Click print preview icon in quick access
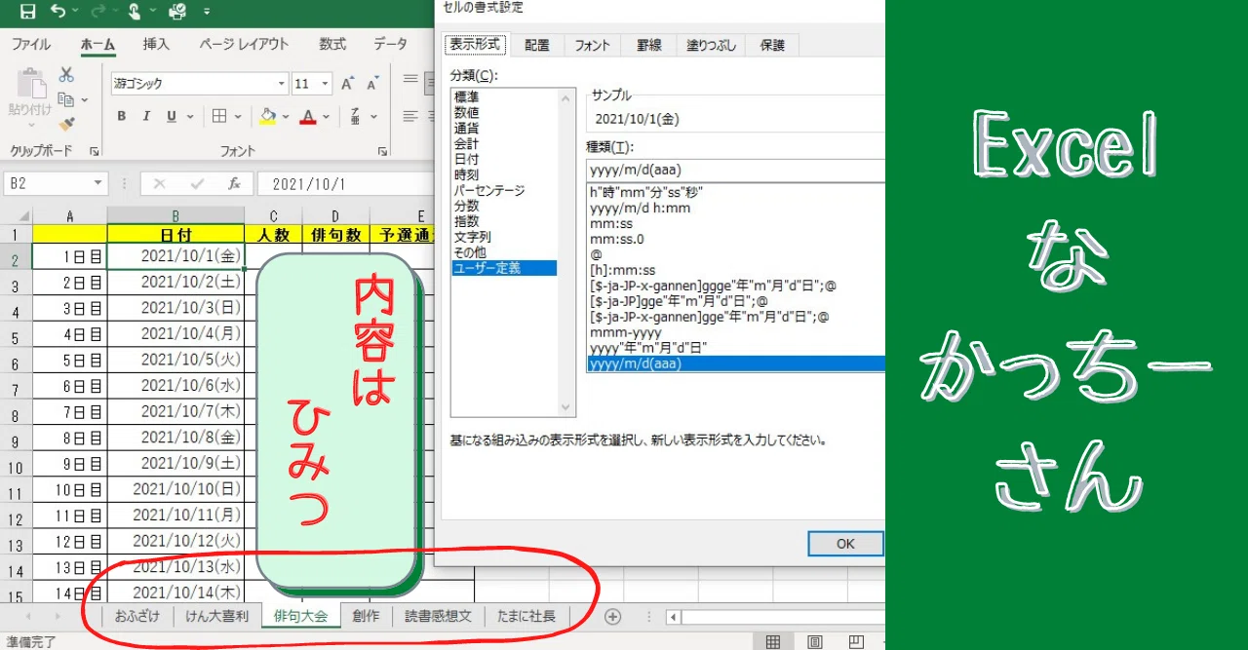Viewport: 1248px width, 650px height. [177, 12]
